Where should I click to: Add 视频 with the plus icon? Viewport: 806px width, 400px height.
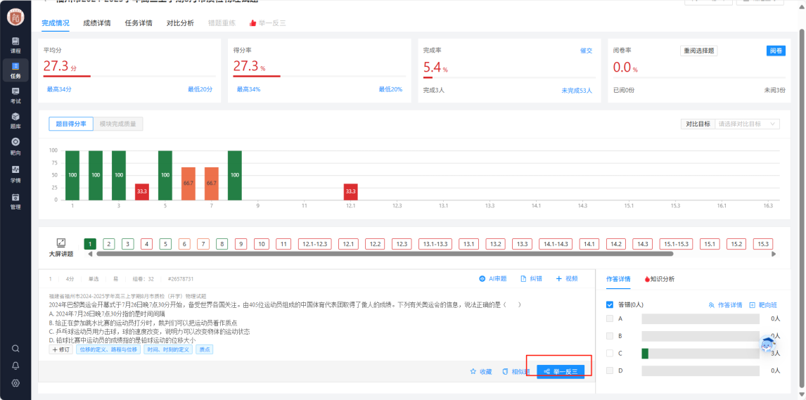point(566,279)
